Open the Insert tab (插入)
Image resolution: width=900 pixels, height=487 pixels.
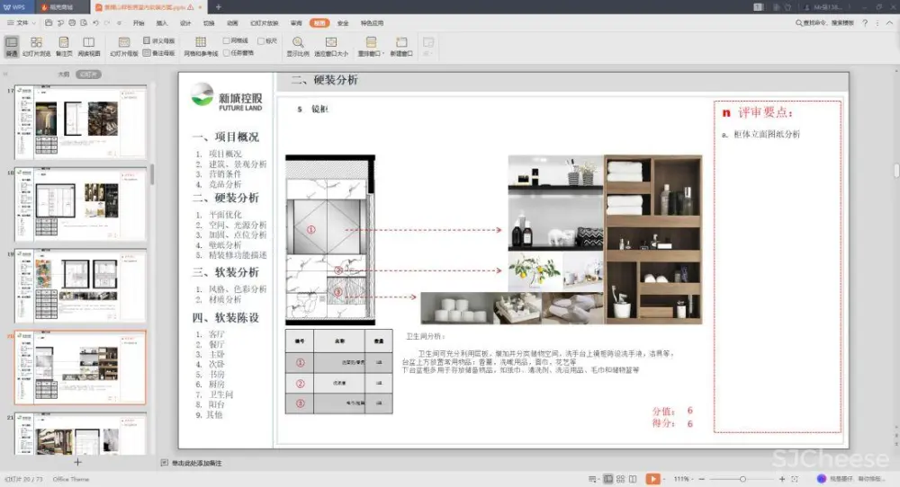point(162,22)
